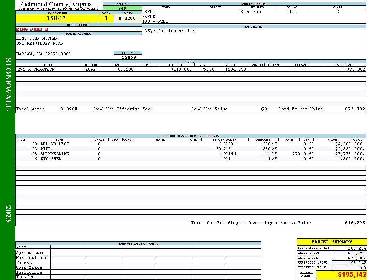Click PAVED street entry

click(149, 17)
